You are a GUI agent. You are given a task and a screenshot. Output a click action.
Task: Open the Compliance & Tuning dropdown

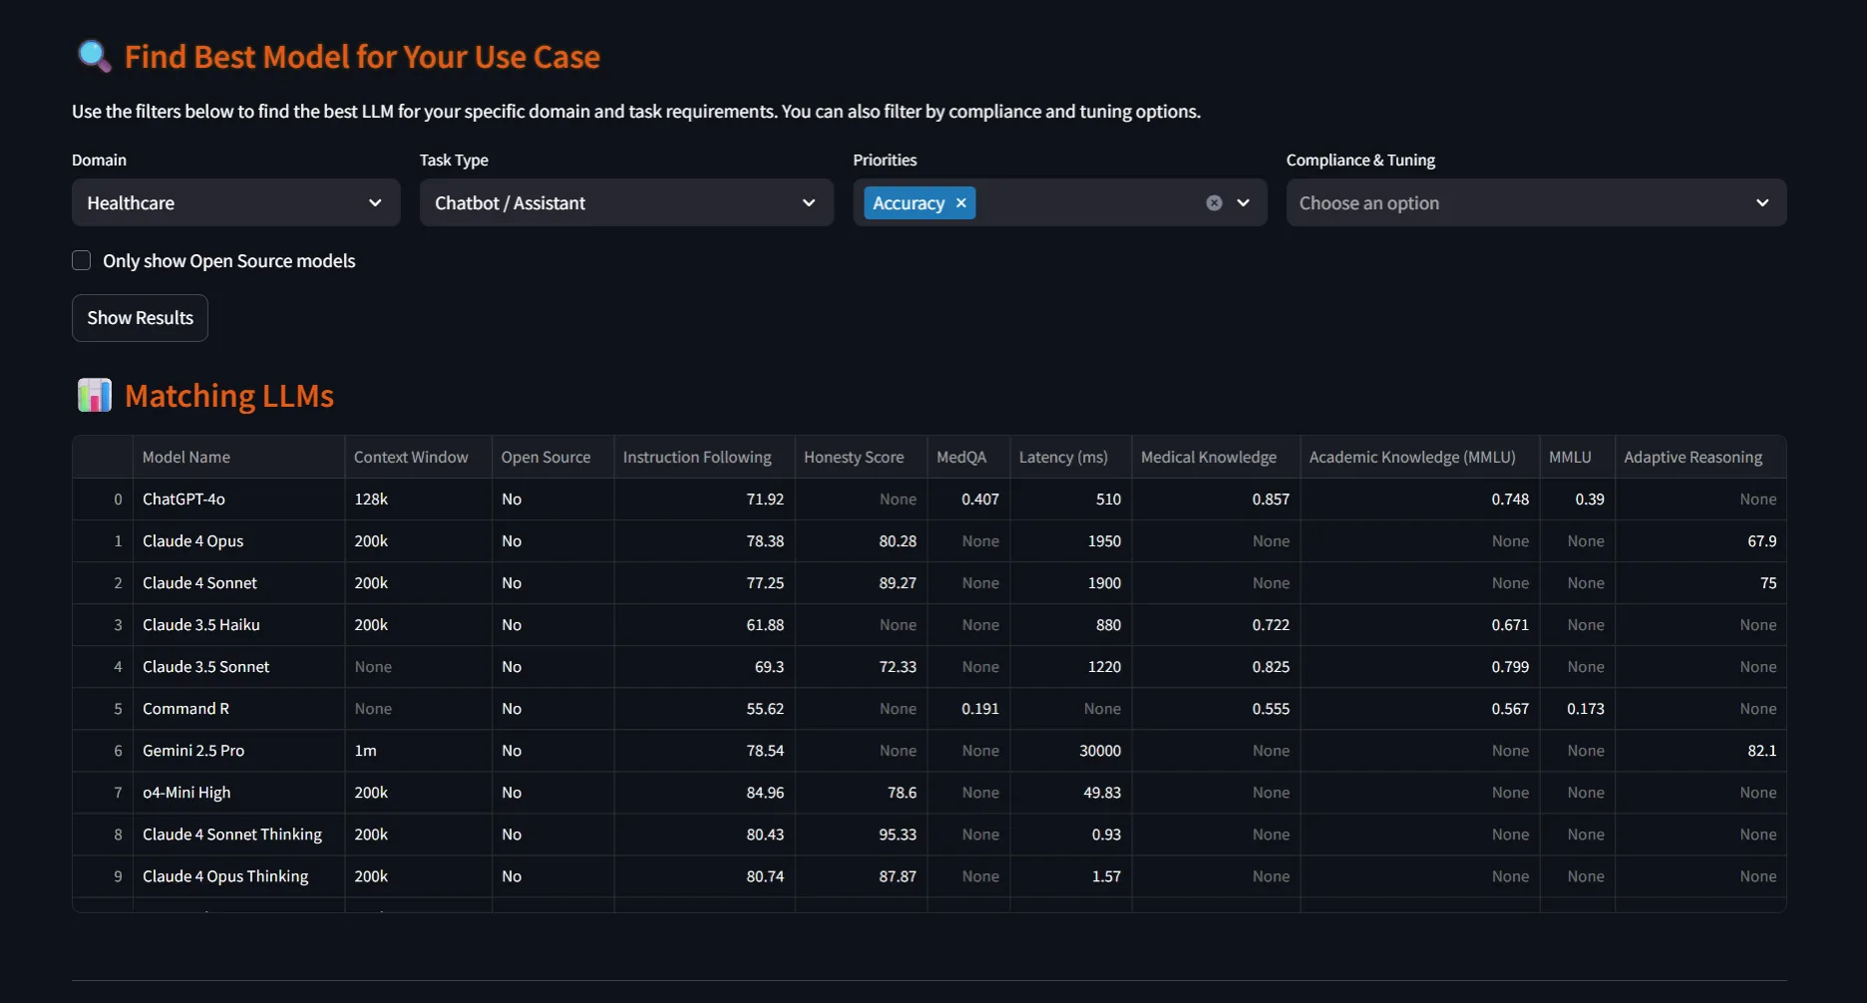coord(1535,203)
